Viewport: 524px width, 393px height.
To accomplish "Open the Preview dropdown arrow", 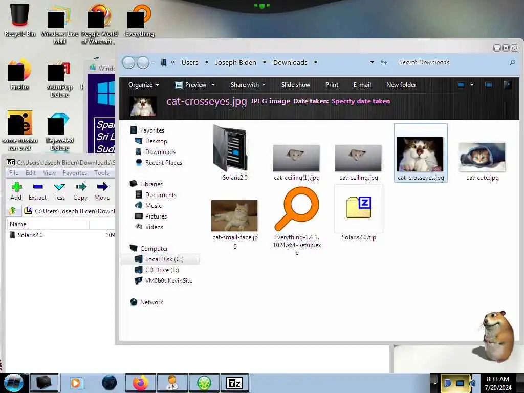I will [213, 85].
